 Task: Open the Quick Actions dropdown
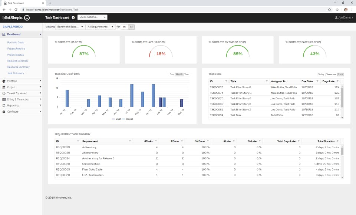point(92,17)
